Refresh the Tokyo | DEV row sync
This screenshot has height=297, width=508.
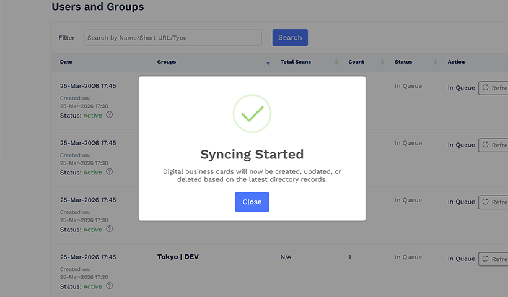(493, 259)
